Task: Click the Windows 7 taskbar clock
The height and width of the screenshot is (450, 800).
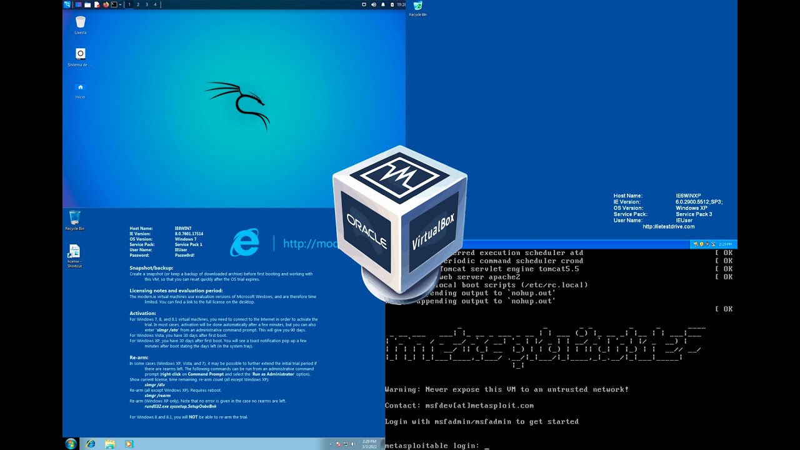Action: [369, 444]
